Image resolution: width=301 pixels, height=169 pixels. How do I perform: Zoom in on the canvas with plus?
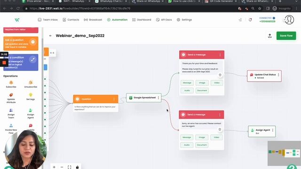point(54,167)
